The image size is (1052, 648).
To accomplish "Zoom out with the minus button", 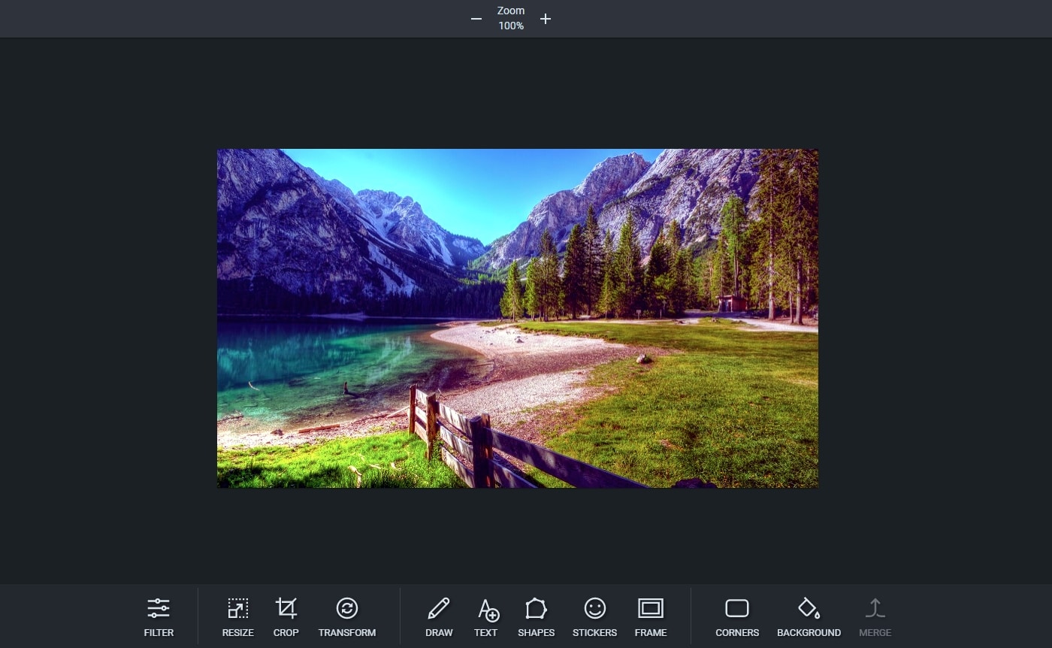I will coord(476,19).
